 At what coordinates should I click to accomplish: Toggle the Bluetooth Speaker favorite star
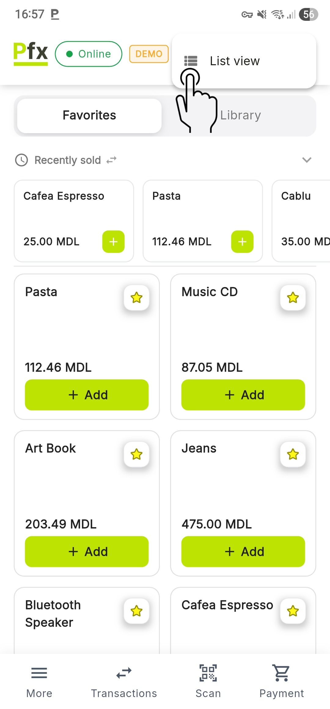pos(137,611)
